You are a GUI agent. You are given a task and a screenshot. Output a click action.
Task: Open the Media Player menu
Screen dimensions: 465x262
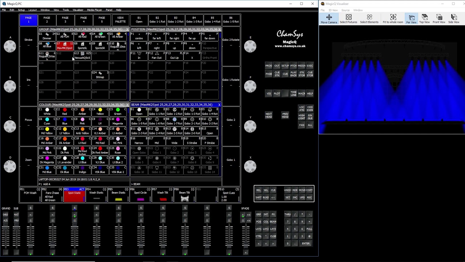point(94,10)
